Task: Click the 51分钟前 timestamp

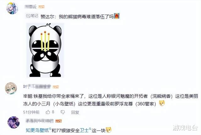Action: 31,112
